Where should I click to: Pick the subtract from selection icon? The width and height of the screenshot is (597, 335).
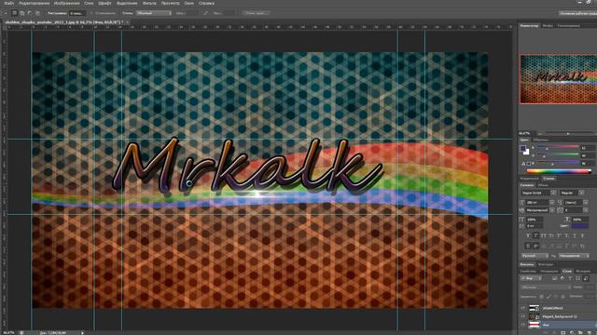coord(30,13)
